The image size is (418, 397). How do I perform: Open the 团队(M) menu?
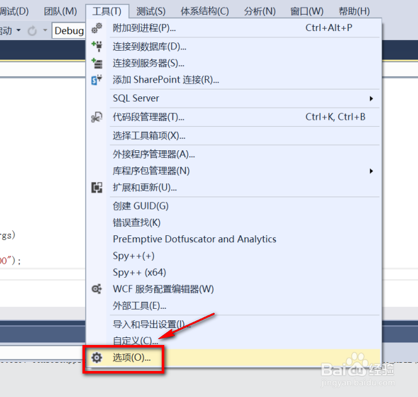[60, 11]
